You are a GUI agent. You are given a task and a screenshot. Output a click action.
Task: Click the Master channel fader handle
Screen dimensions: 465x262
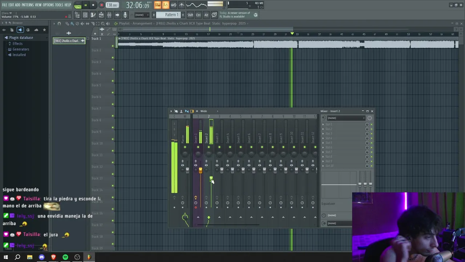click(x=187, y=170)
